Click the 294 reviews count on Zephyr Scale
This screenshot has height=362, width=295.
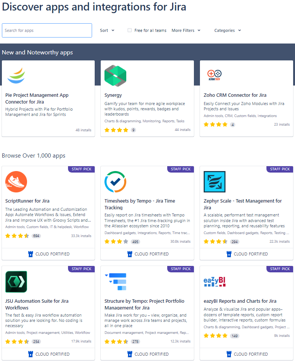pos(234,242)
